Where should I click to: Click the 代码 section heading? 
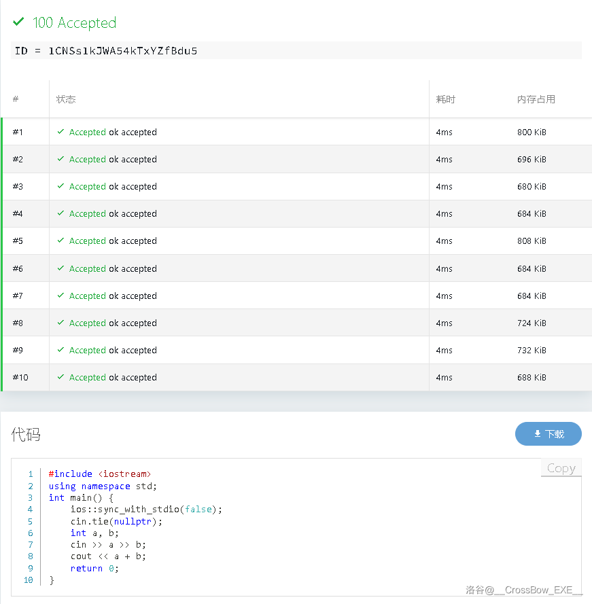click(x=26, y=435)
